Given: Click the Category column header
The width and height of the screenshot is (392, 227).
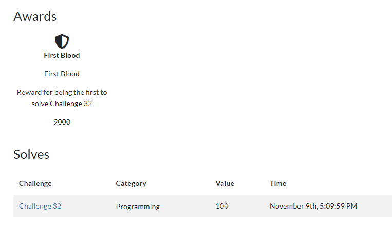Looking at the screenshot, I should tap(131, 183).
